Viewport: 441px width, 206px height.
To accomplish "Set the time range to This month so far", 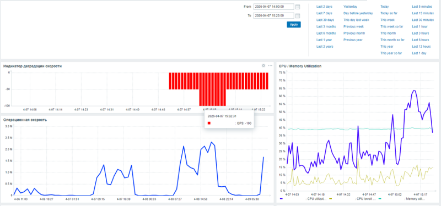I will pos(392,40).
